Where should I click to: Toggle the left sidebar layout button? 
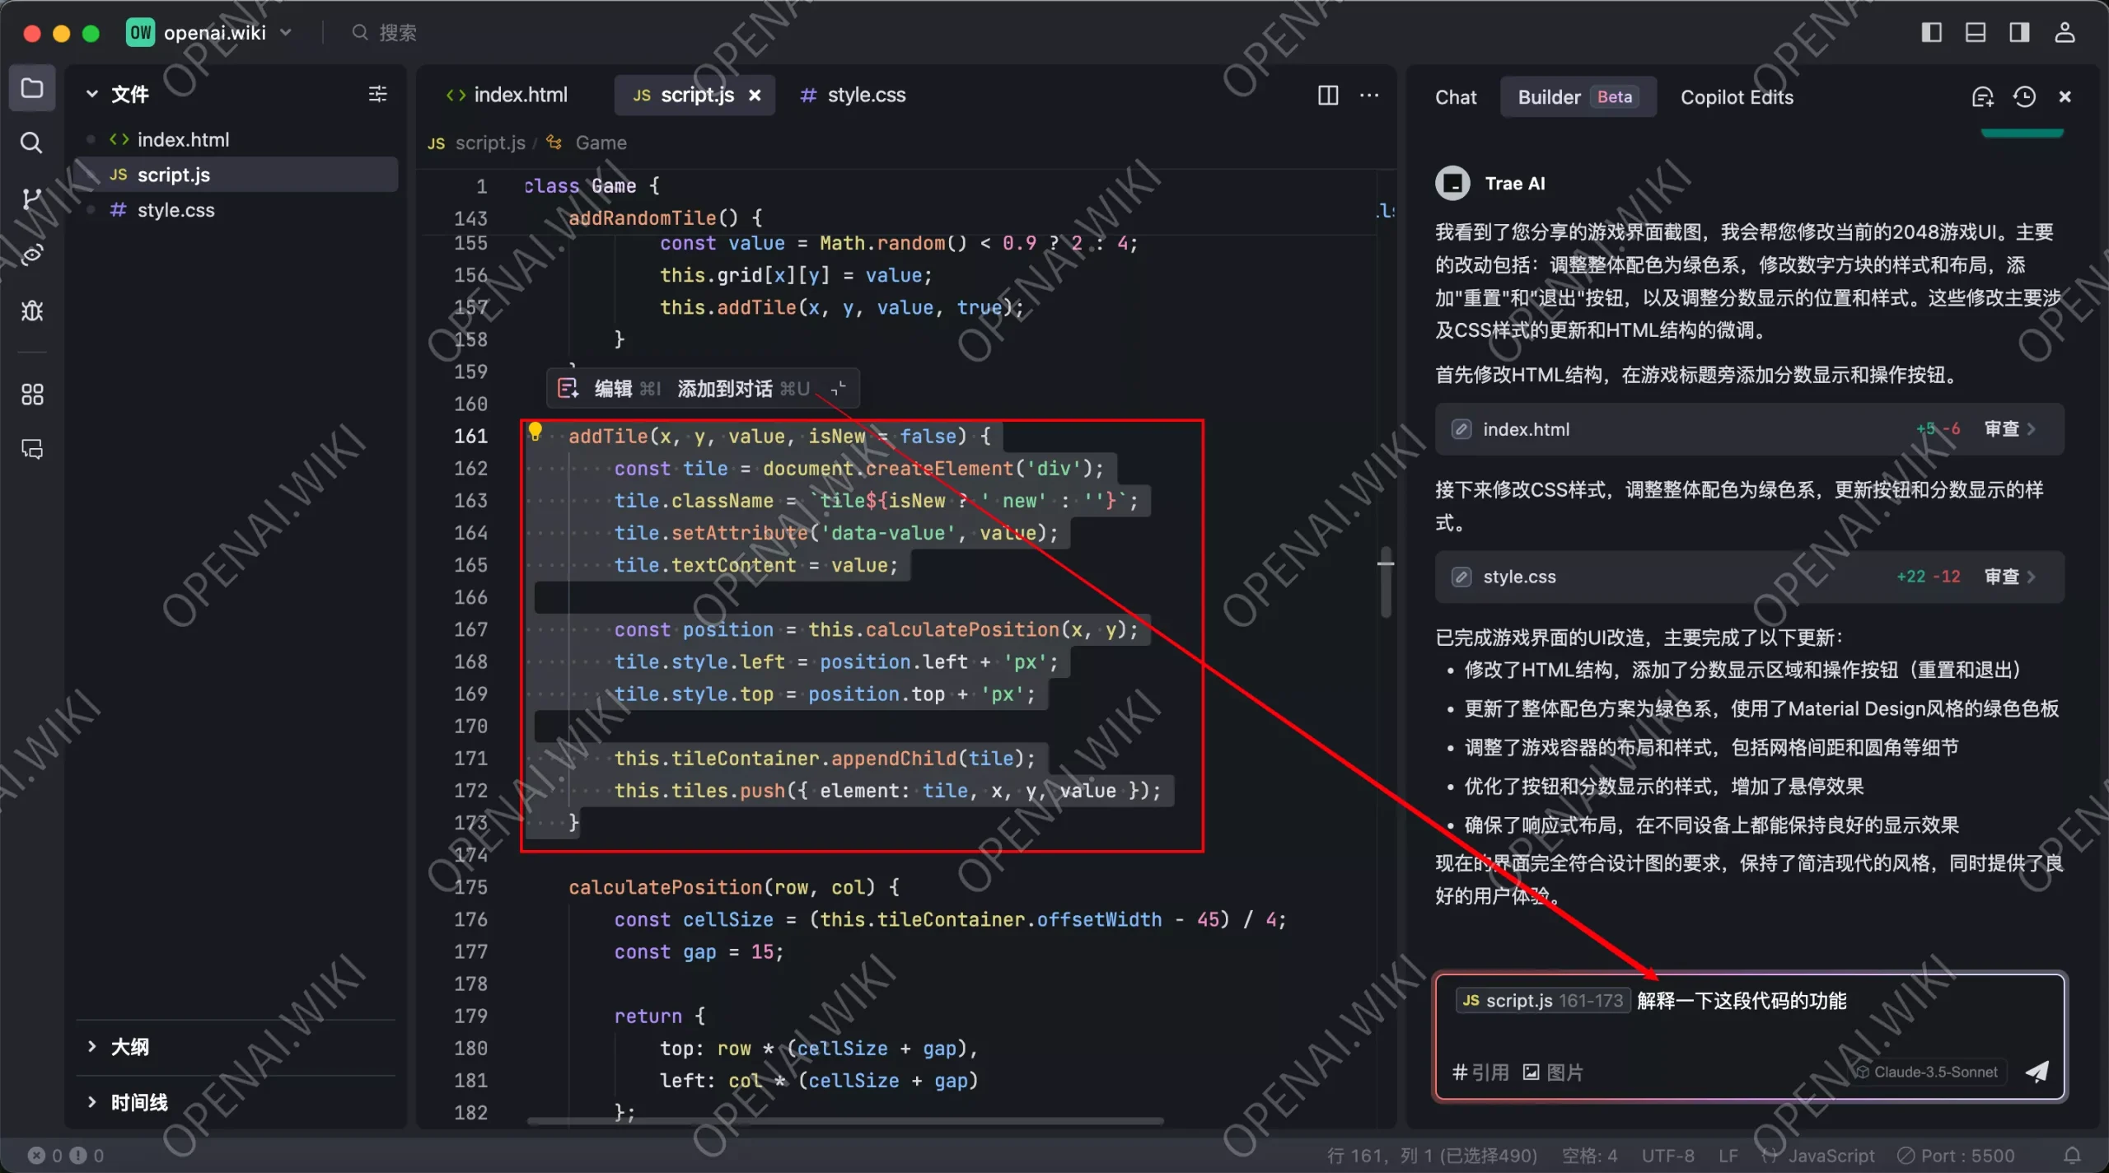(1932, 32)
